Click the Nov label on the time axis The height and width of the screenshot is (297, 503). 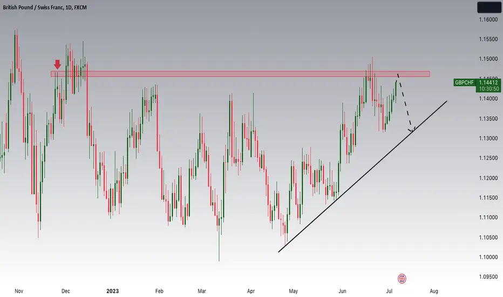(19, 291)
